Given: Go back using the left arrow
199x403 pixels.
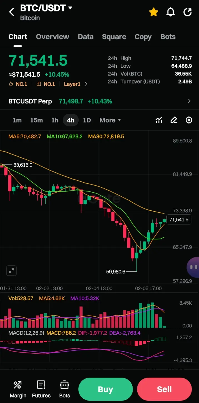Looking at the screenshot, I should pyautogui.click(x=12, y=12).
